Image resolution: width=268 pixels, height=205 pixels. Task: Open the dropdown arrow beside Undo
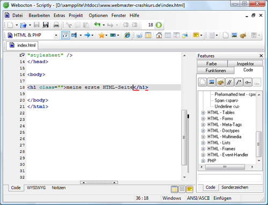103,25
